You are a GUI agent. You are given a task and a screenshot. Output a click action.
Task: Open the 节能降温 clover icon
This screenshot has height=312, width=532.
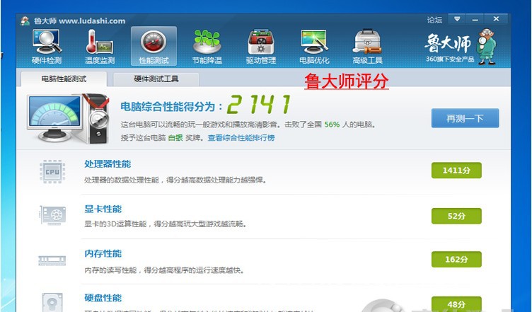tap(207, 46)
